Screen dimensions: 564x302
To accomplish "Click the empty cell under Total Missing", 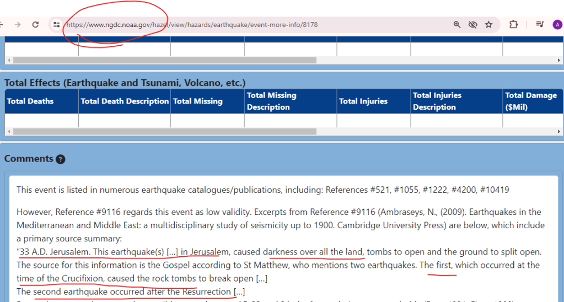I will (207, 120).
